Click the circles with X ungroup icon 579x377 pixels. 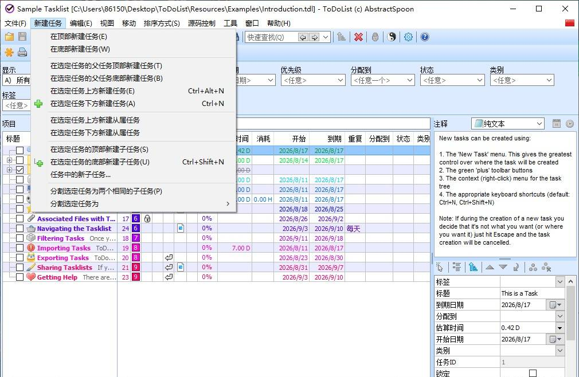click(546, 267)
